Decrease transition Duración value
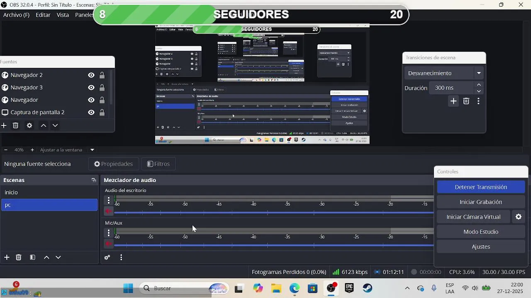Screen dimensions: 531x298 [x=479, y=91]
